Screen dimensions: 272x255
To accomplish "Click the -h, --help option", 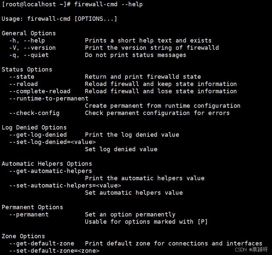I will point(27,41).
